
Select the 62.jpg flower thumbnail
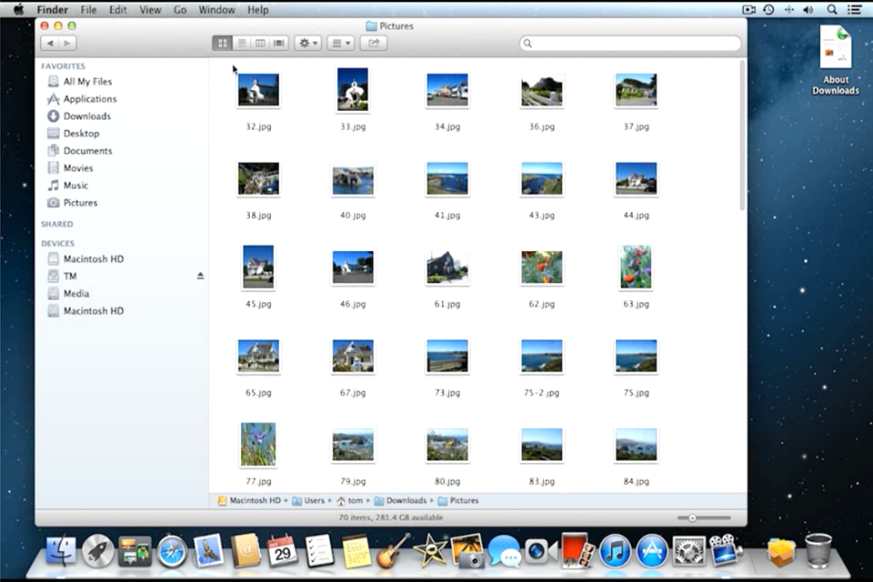tap(541, 268)
